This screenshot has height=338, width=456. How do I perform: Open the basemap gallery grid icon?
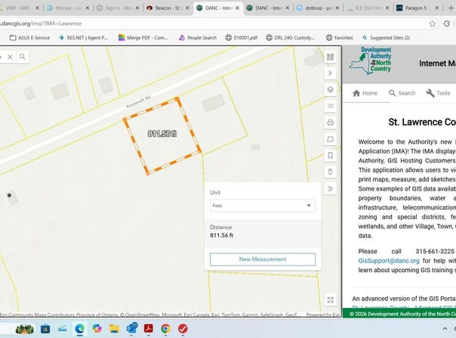[330, 57]
